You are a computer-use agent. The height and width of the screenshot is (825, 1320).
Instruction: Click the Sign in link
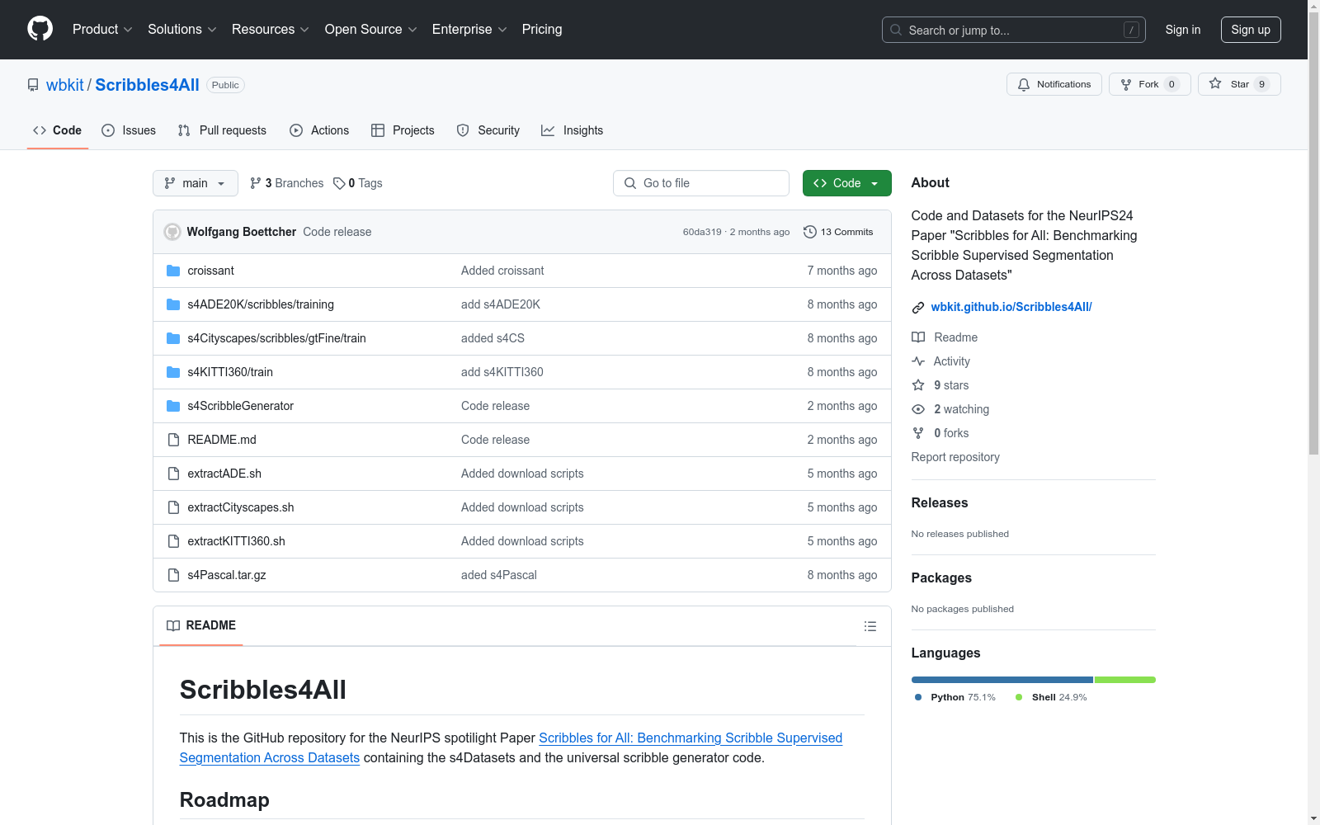coord(1183,30)
